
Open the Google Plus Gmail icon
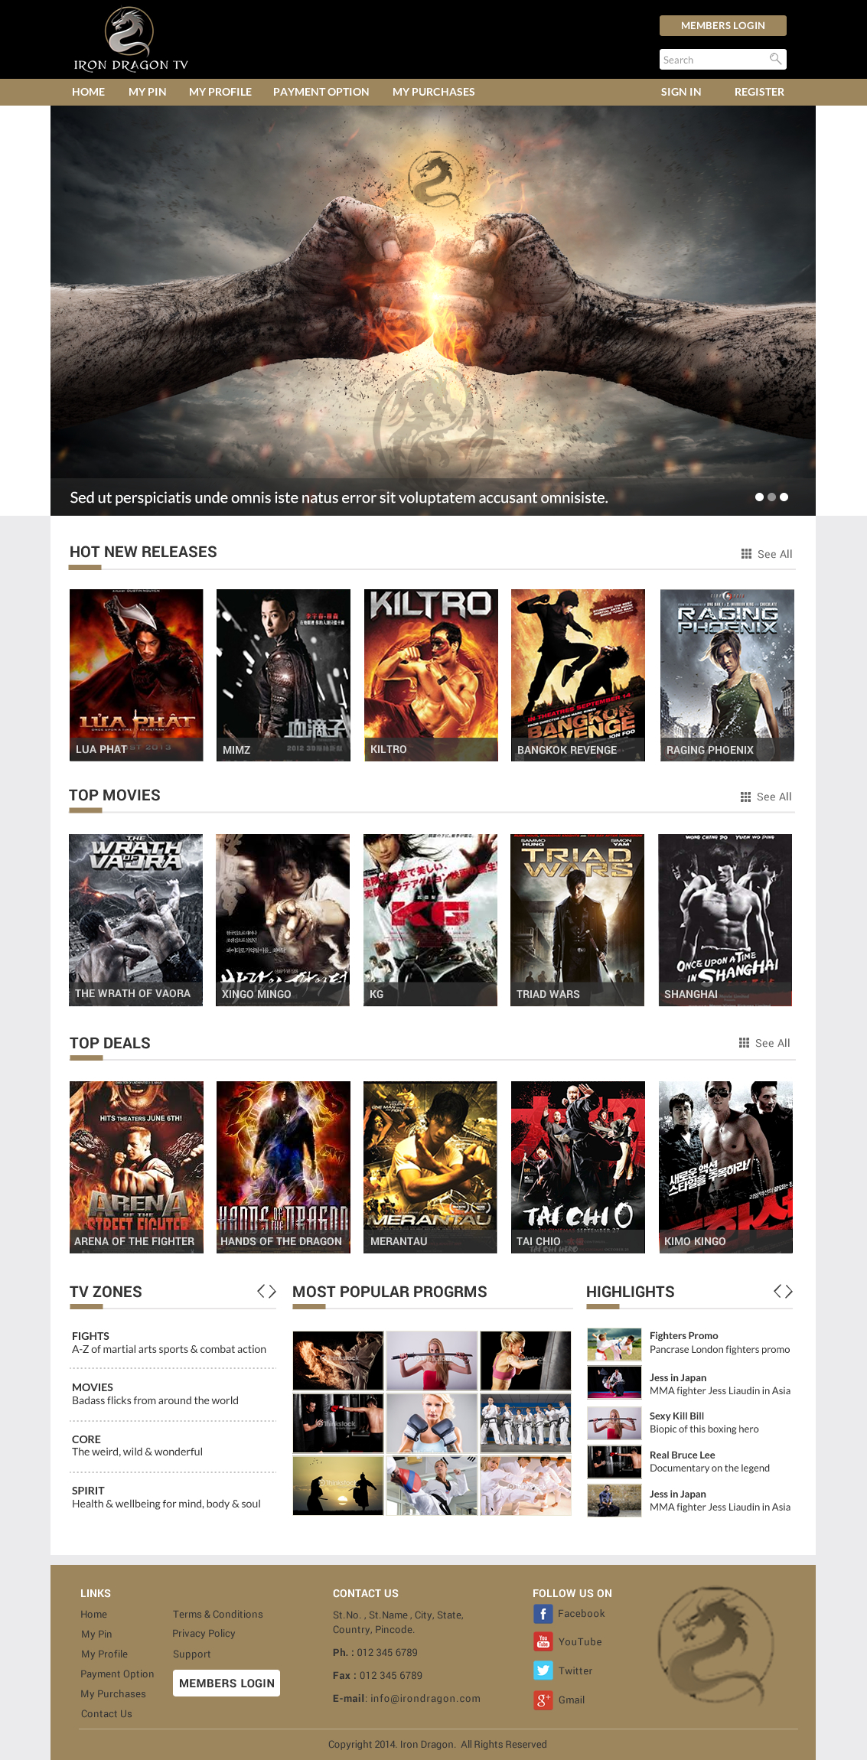coord(543,1700)
